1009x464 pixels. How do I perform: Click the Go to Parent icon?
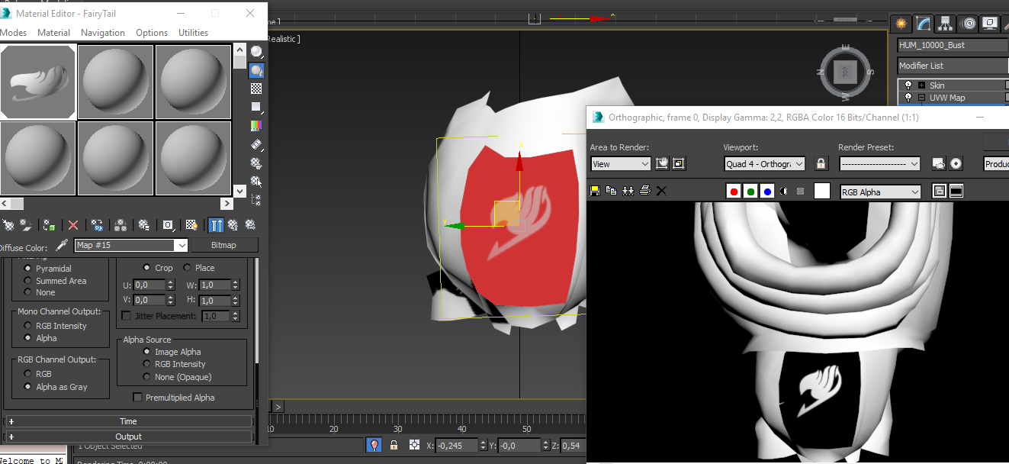coord(233,225)
